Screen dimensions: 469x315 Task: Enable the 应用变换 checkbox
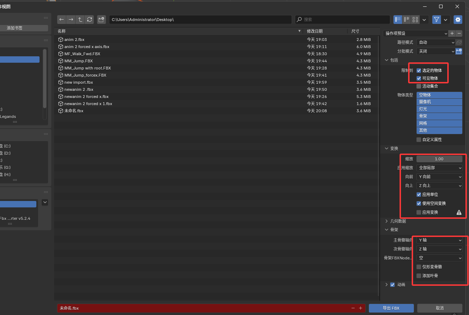(x=419, y=212)
